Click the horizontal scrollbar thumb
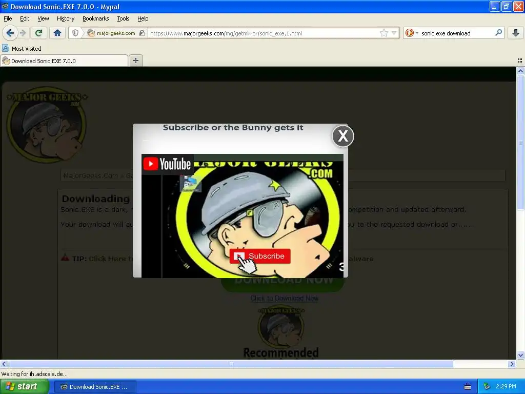The height and width of the screenshot is (394, 525). [231, 364]
